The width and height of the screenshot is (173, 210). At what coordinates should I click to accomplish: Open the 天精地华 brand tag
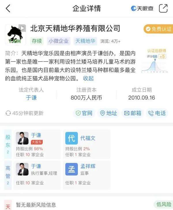tap(85, 41)
